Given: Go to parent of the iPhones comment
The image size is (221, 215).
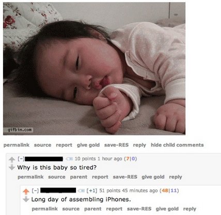Looking at the screenshot, I should point(93,209).
